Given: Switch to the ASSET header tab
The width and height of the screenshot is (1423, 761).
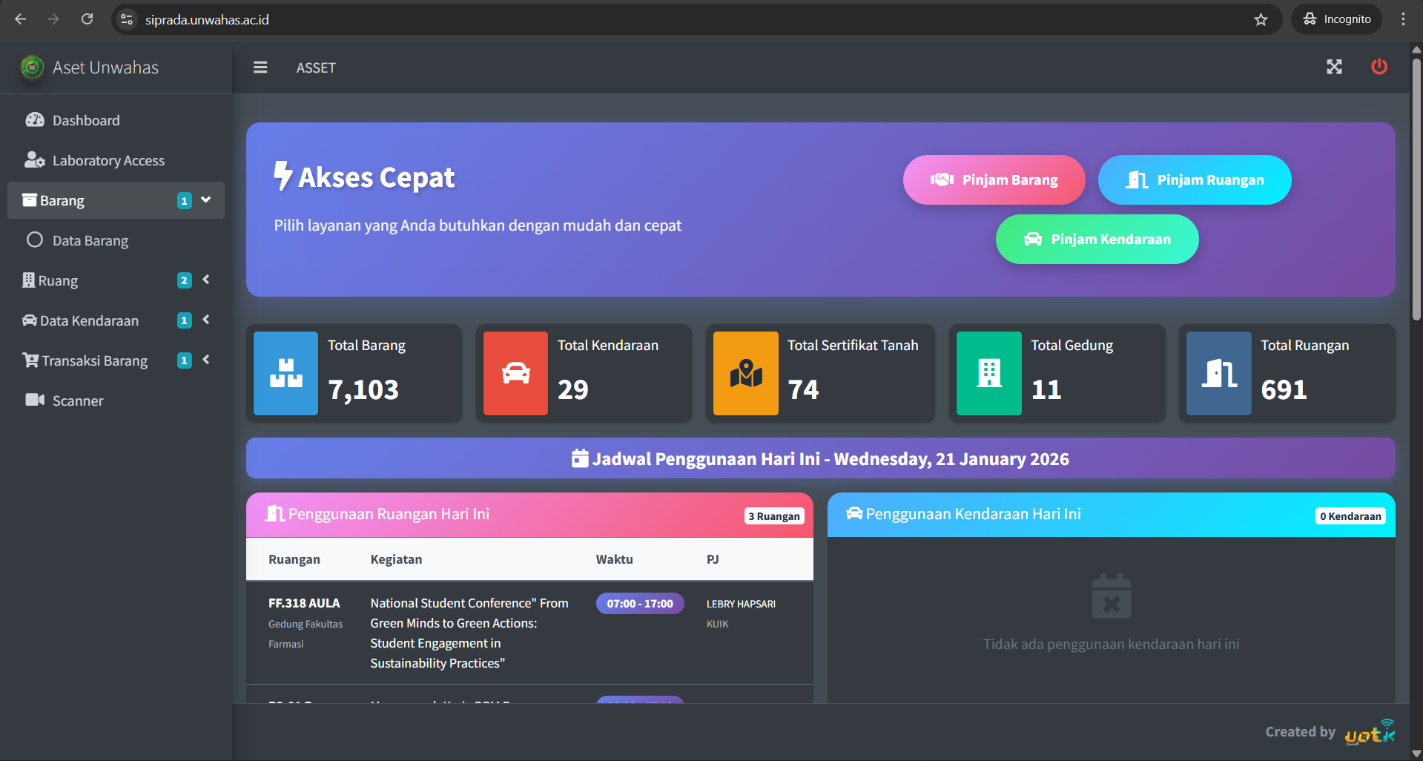Looking at the screenshot, I should click(316, 67).
